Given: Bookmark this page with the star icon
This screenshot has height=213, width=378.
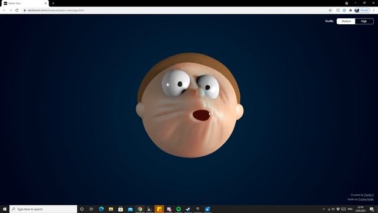Looking at the screenshot, I should click(x=330, y=11).
